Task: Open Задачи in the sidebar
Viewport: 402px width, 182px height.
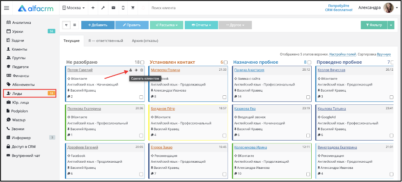Action: coord(17,40)
